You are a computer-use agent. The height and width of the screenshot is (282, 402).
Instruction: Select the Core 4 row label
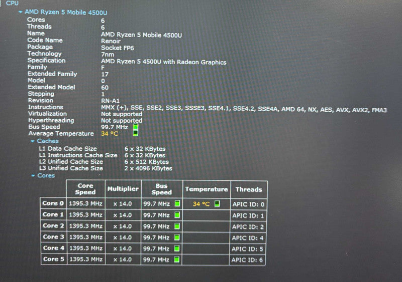click(54, 248)
